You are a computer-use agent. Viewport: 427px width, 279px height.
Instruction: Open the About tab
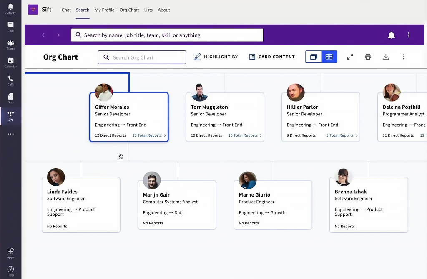coord(163,10)
